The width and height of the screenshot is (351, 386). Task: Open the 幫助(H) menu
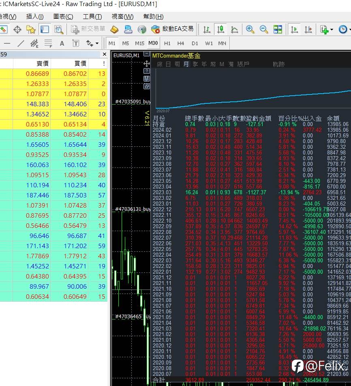point(153,17)
